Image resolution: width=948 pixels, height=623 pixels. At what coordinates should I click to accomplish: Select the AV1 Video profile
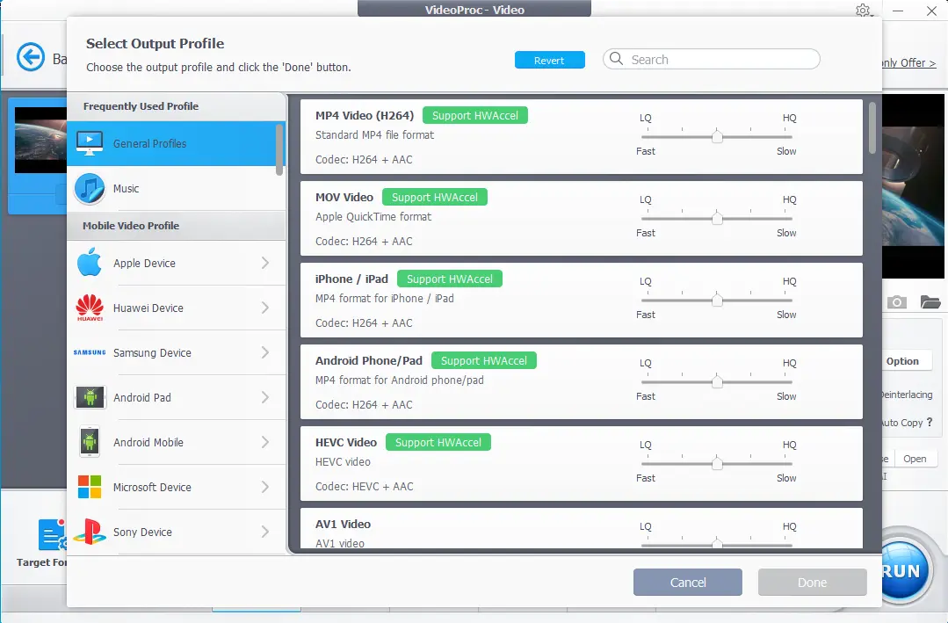581,529
